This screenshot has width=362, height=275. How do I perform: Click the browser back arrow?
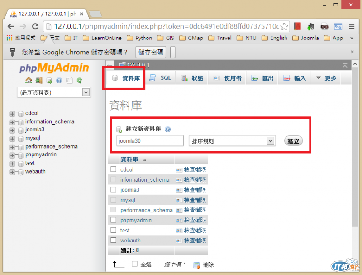(10, 26)
